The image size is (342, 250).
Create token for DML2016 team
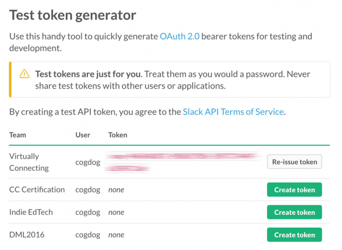pos(294,235)
